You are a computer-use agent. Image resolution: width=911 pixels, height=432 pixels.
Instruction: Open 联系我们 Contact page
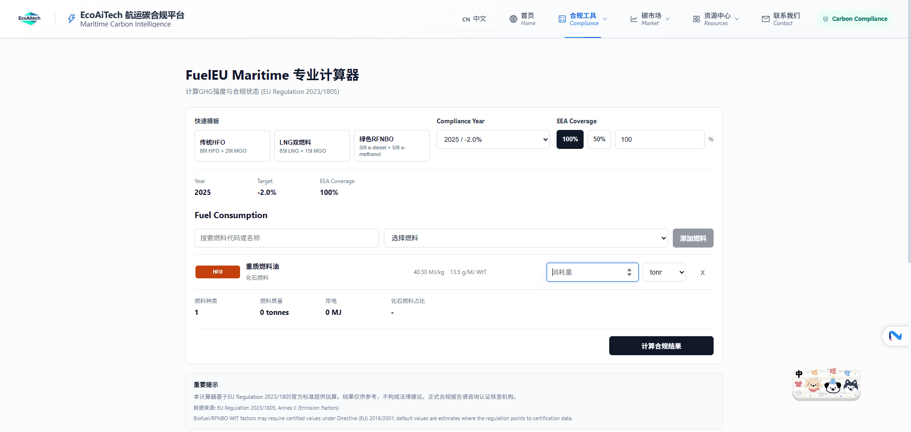[781, 19]
